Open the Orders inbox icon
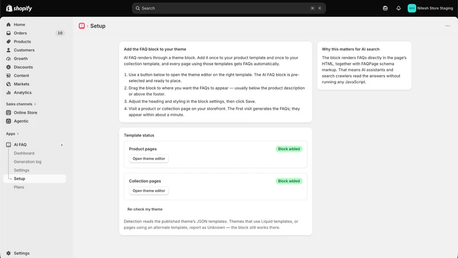Viewport: 458px width, 258px height. coord(9,33)
